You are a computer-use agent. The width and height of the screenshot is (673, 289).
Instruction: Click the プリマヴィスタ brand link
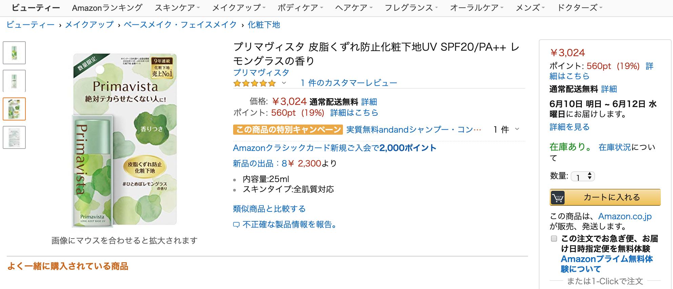261,72
